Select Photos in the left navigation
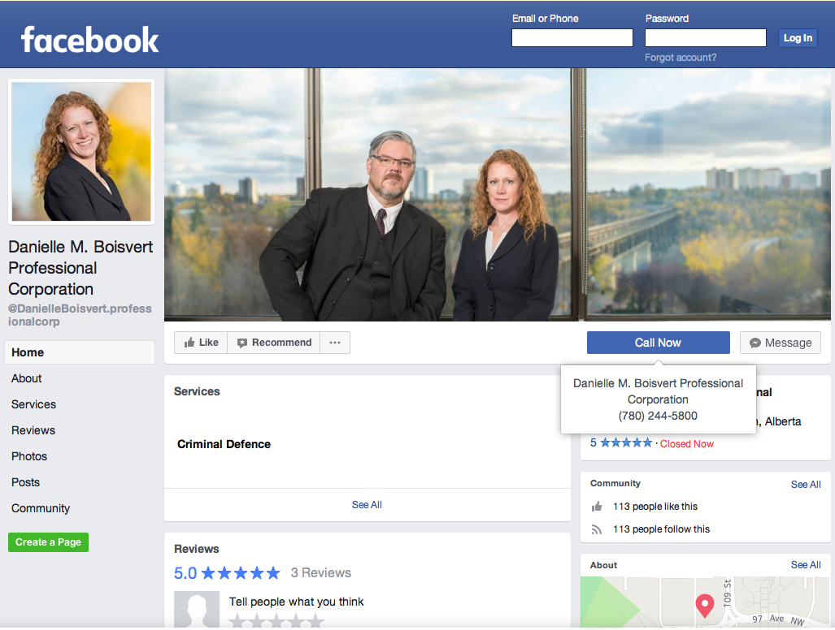The width and height of the screenshot is (835, 630). pyautogui.click(x=29, y=456)
